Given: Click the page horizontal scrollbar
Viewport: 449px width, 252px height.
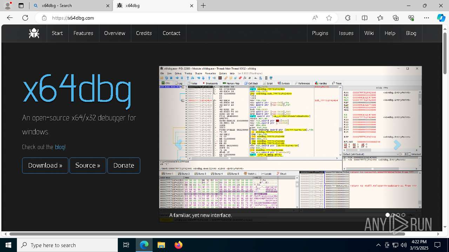Looking at the screenshot, I should pos(207,234).
